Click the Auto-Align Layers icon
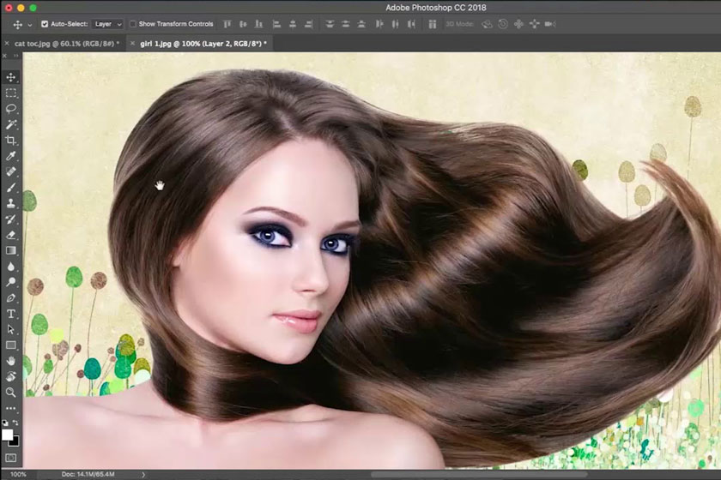 point(433,24)
